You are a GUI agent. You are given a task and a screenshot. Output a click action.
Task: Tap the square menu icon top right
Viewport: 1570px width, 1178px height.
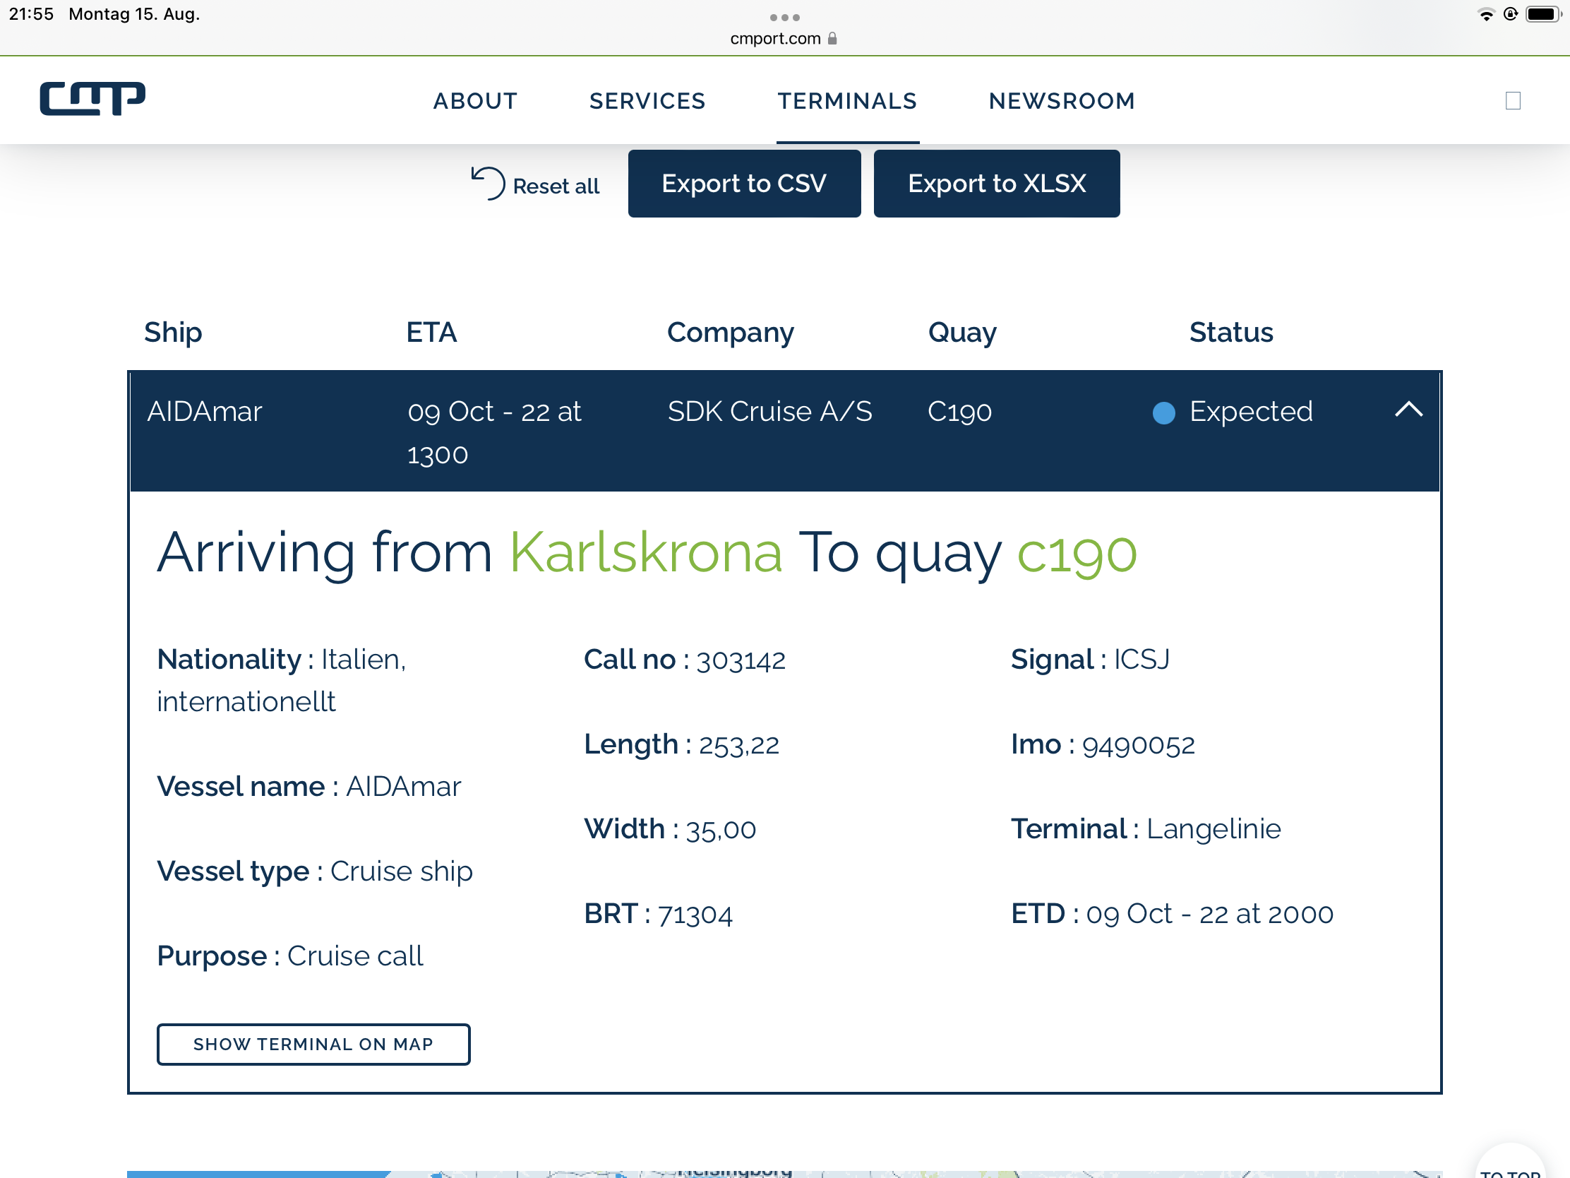click(x=1513, y=101)
